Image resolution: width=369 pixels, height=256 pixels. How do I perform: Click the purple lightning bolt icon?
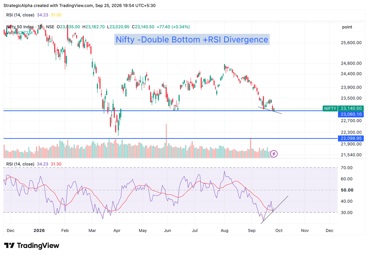pyautogui.click(x=274, y=154)
